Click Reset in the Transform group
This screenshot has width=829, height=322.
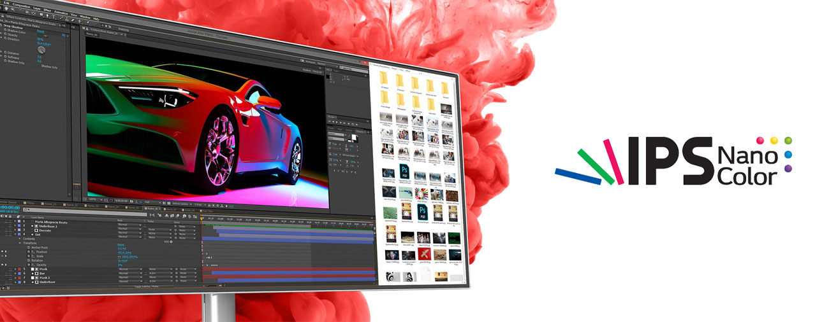pyautogui.click(x=121, y=245)
